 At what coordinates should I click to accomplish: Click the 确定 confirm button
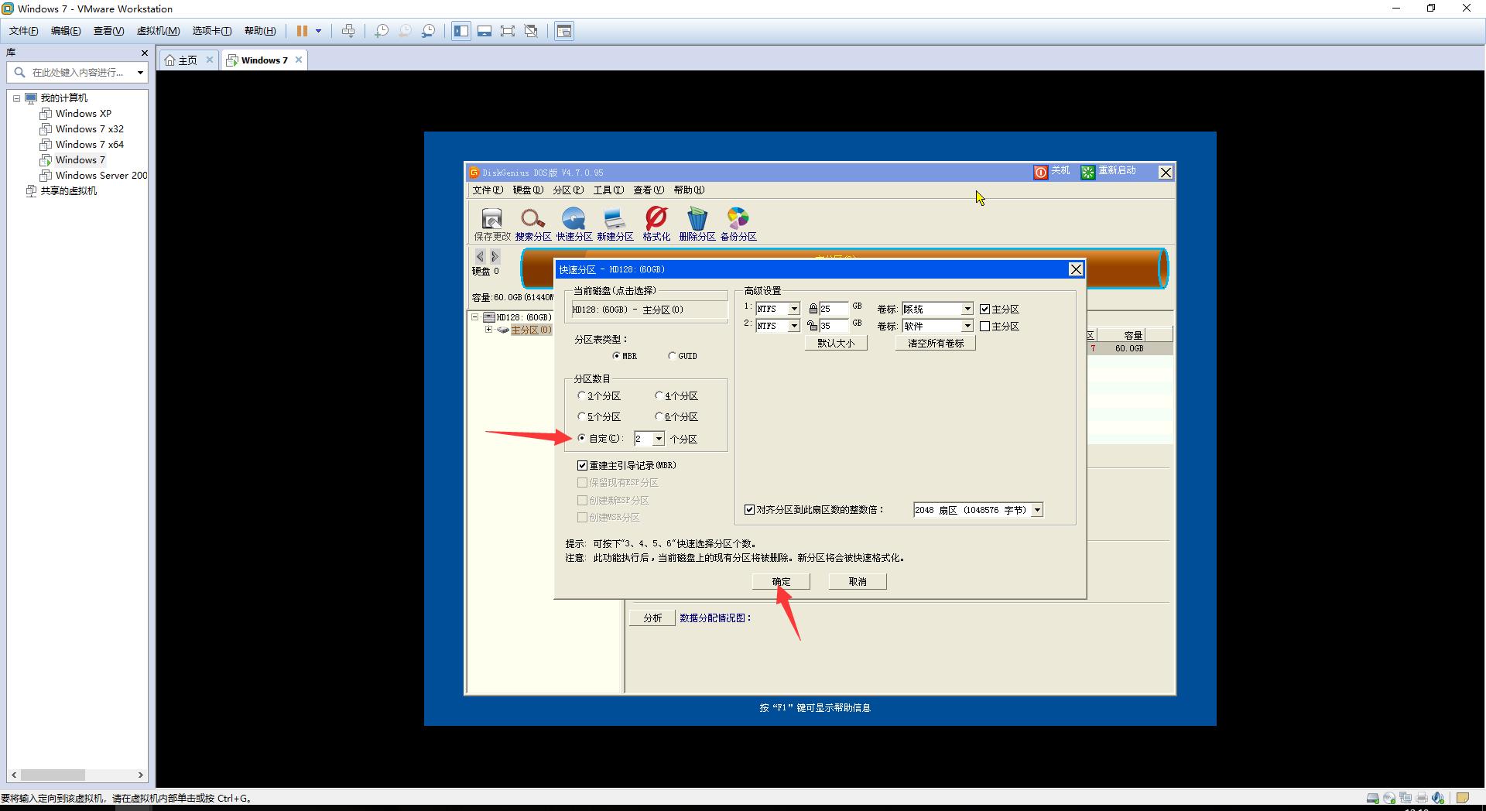pos(780,581)
